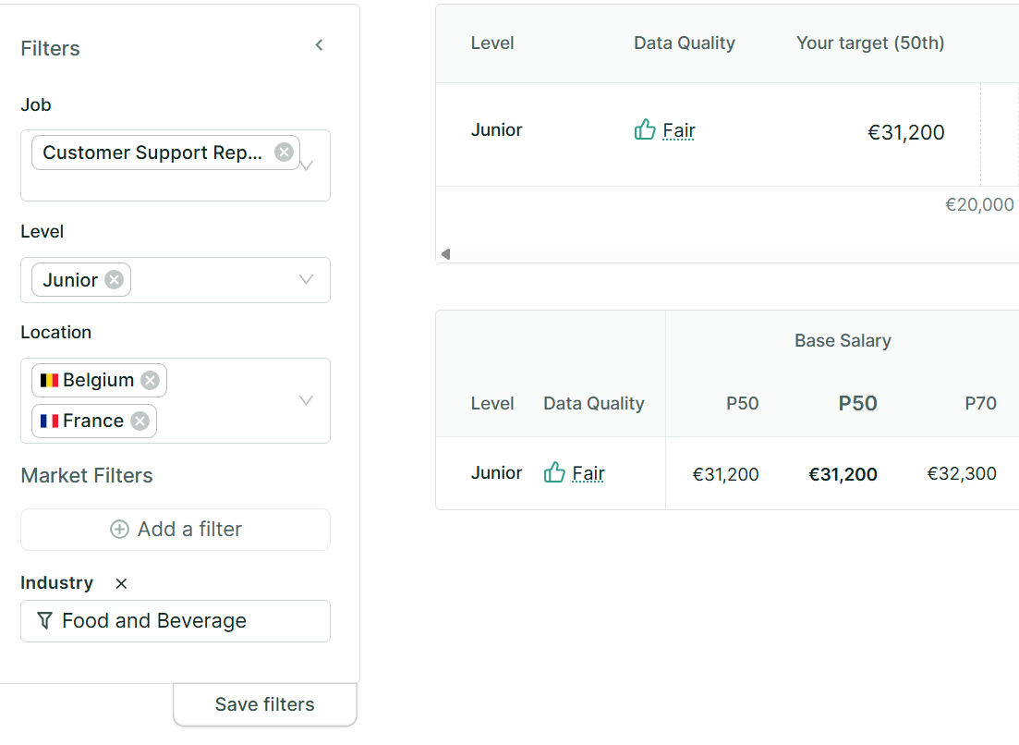Screen dimensions: 1019x745
Task: Click the thumbs-up Fair data quality icon
Action: pos(644,129)
